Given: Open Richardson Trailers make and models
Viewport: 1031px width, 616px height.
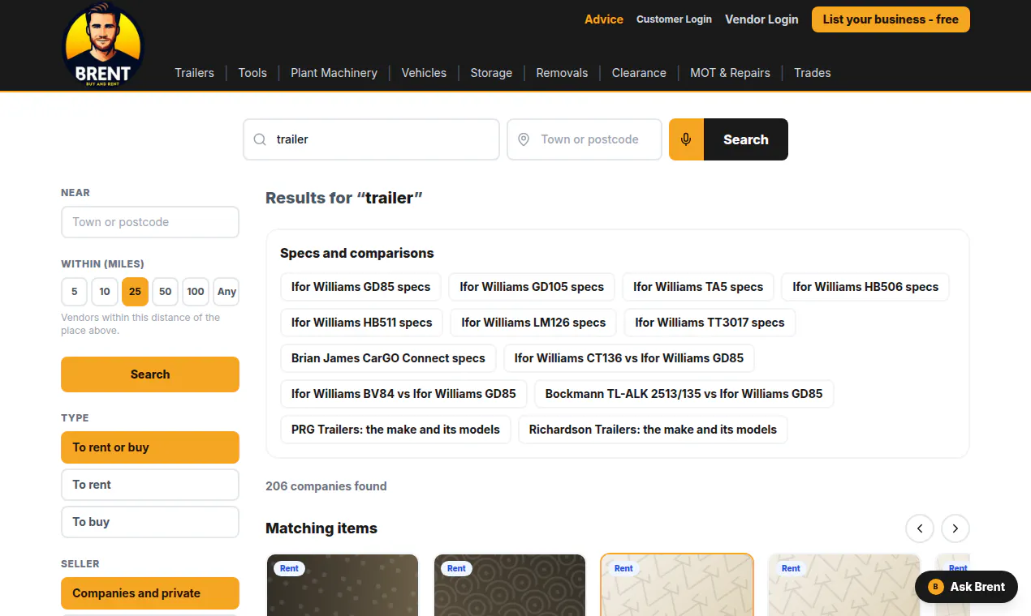Looking at the screenshot, I should [653, 430].
